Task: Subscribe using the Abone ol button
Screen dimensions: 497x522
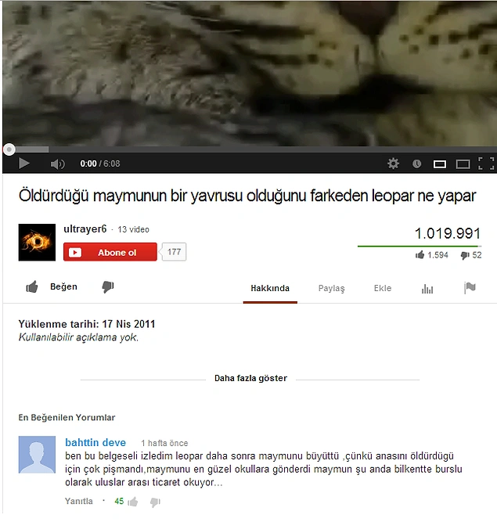Action: tap(110, 252)
